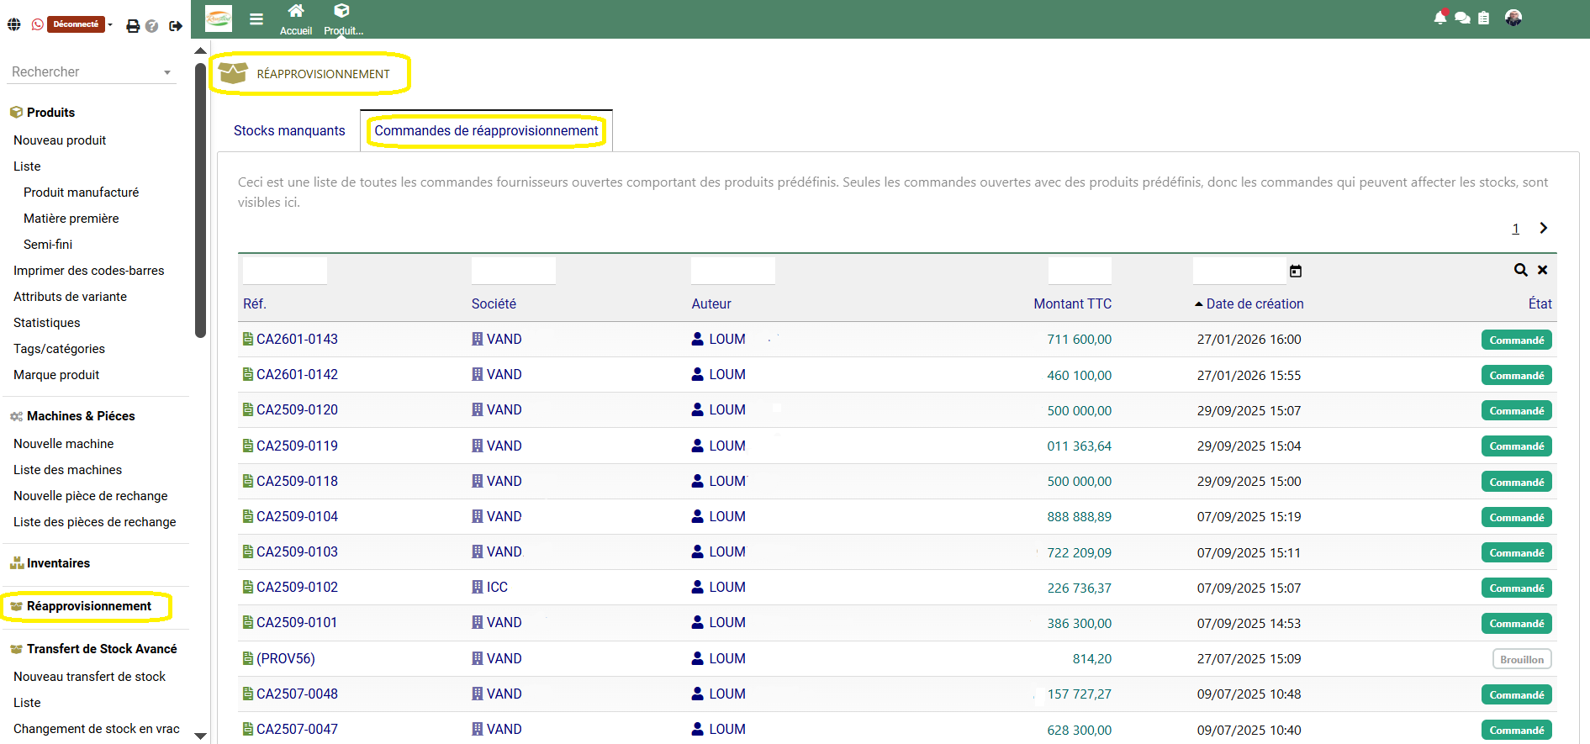Click the magnifier search icon in table filter row
1590x744 pixels.
(1520, 270)
